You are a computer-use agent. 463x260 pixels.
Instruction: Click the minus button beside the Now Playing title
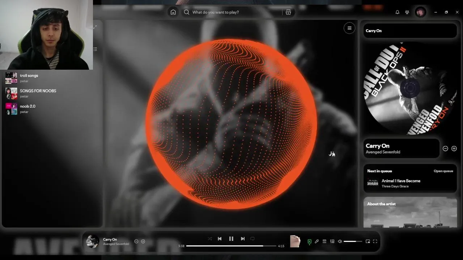(445, 148)
